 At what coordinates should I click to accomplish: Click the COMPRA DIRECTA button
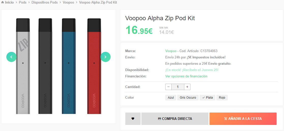pyautogui.click(x=175, y=119)
